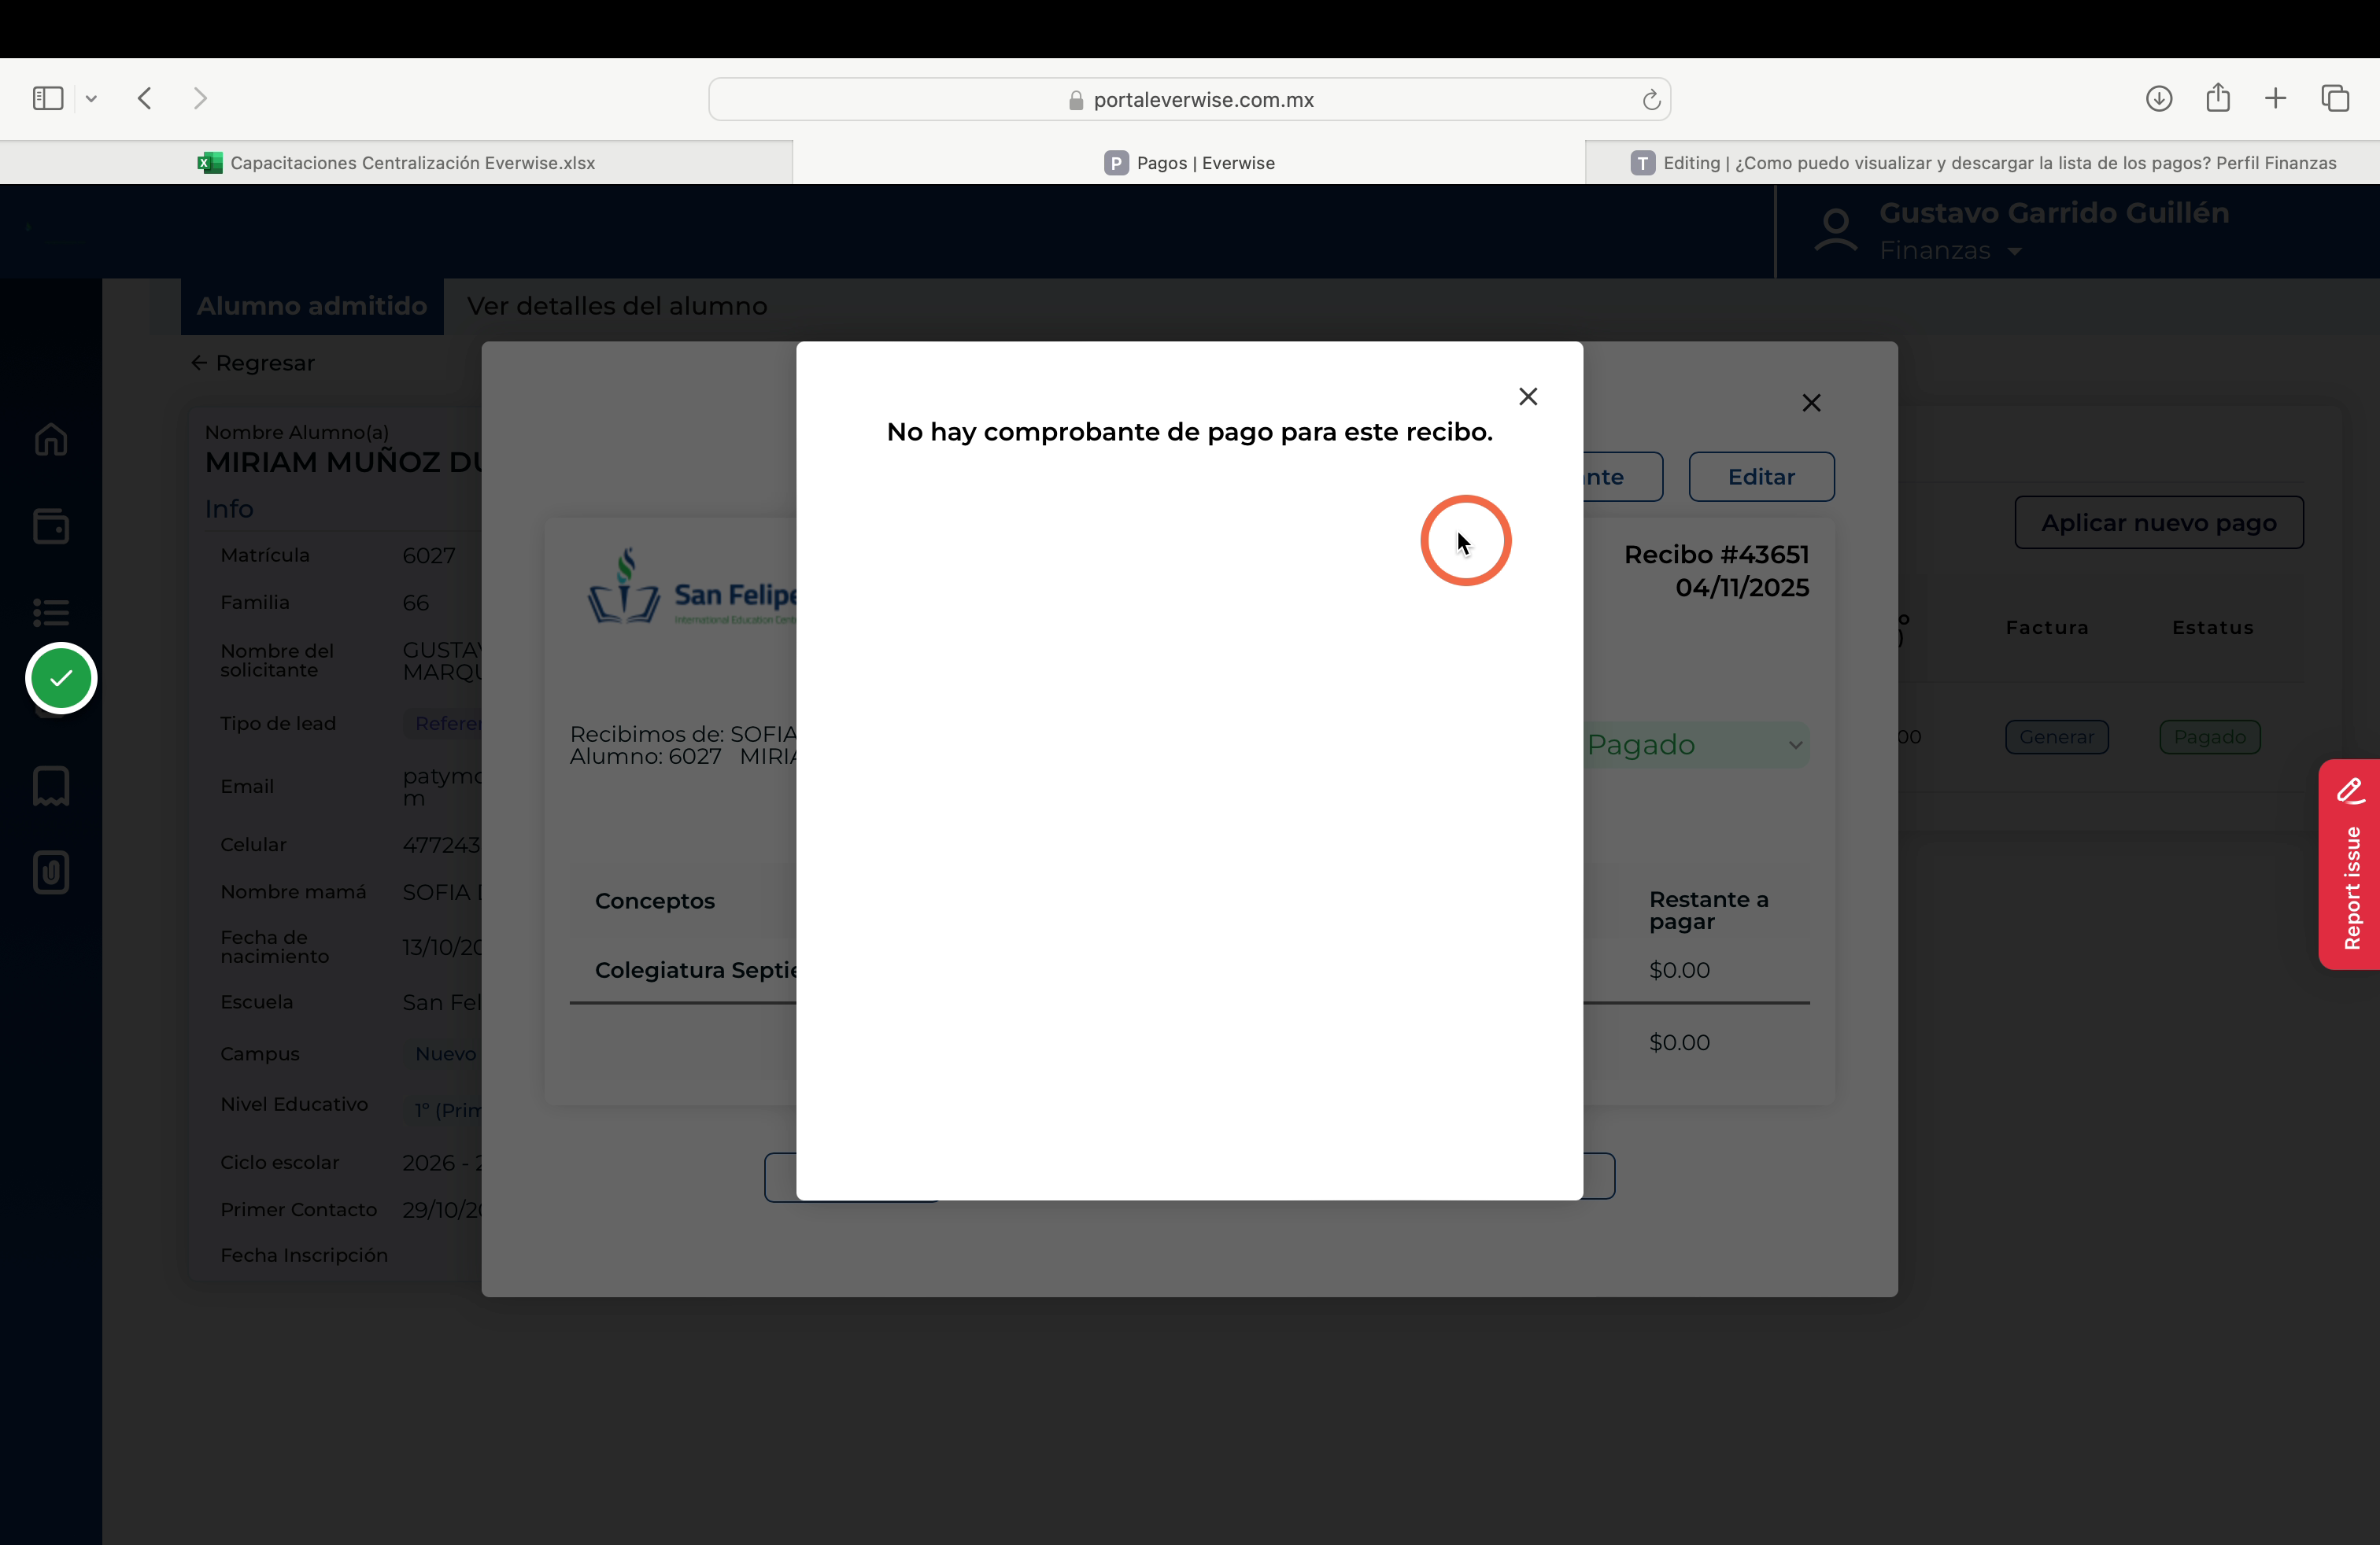Viewport: 2380px width, 1545px height.
Task: Click the Pagado status badge in table
Action: tap(2210, 736)
